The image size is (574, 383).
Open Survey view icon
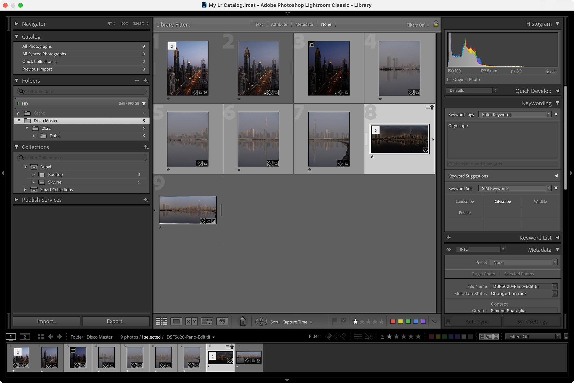click(x=207, y=321)
